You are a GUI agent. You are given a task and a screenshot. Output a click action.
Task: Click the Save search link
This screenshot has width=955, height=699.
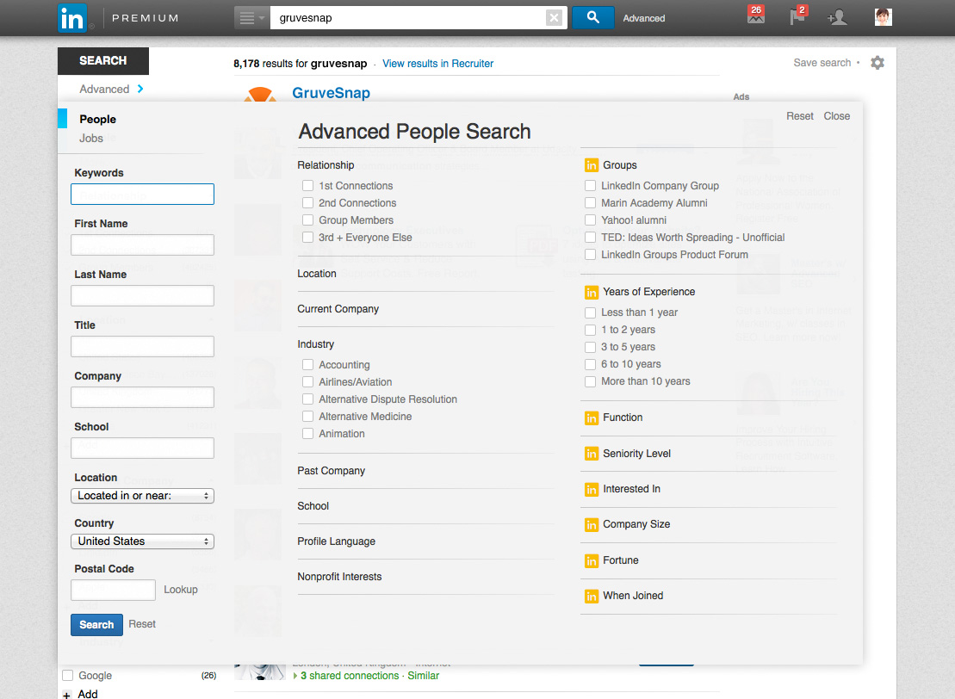pyautogui.click(x=822, y=63)
